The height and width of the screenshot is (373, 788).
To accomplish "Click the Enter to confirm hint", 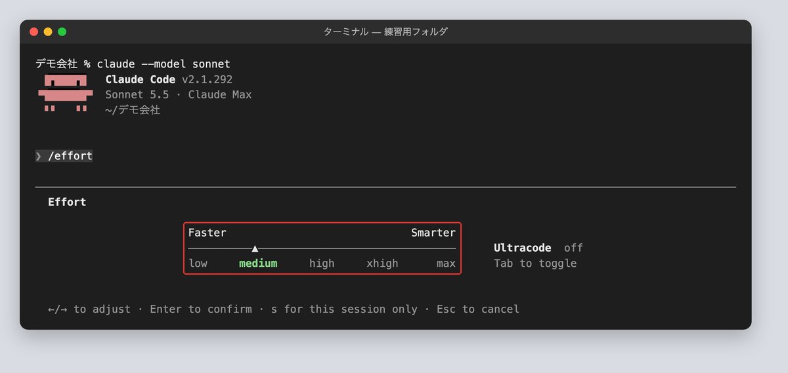I will (x=201, y=309).
